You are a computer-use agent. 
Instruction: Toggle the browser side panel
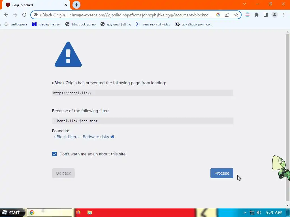[266, 15]
